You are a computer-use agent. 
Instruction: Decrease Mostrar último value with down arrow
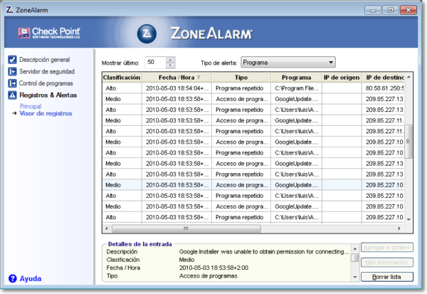tap(170, 65)
